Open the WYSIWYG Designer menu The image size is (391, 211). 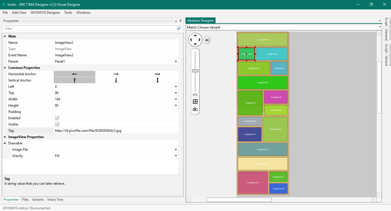point(45,13)
